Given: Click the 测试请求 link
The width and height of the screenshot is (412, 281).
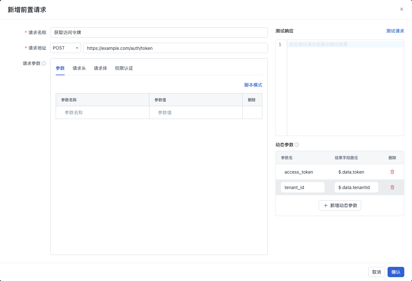Looking at the screenshot, I should 395,31.
